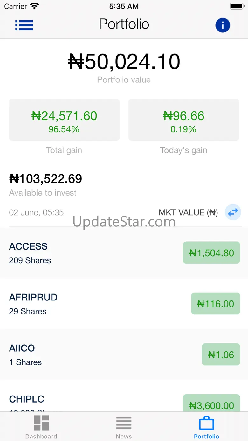Tap the battery status icon
Screen dimensions: 248x441
click(237, 6)
